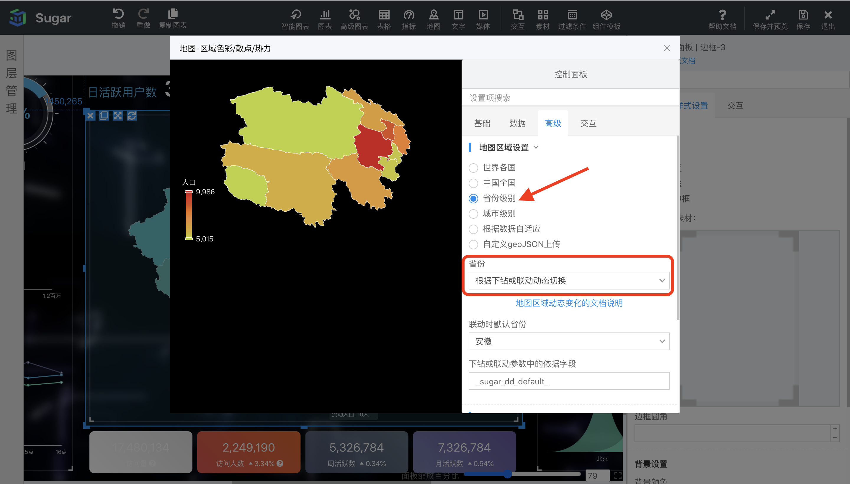The width and height of the screenshot is (850, 484).
Task: Open the Help Docs (帮助文档) icon
Action: tap(722, 19)
